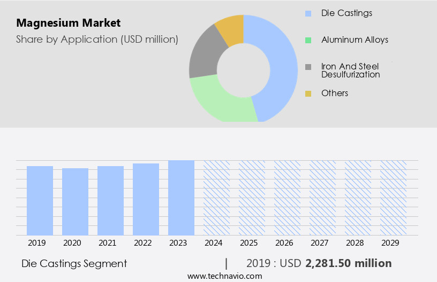Click the USD 2,281.50 million value
The height and width of the screenshot is (282, 437).
(x=348, y=263)
